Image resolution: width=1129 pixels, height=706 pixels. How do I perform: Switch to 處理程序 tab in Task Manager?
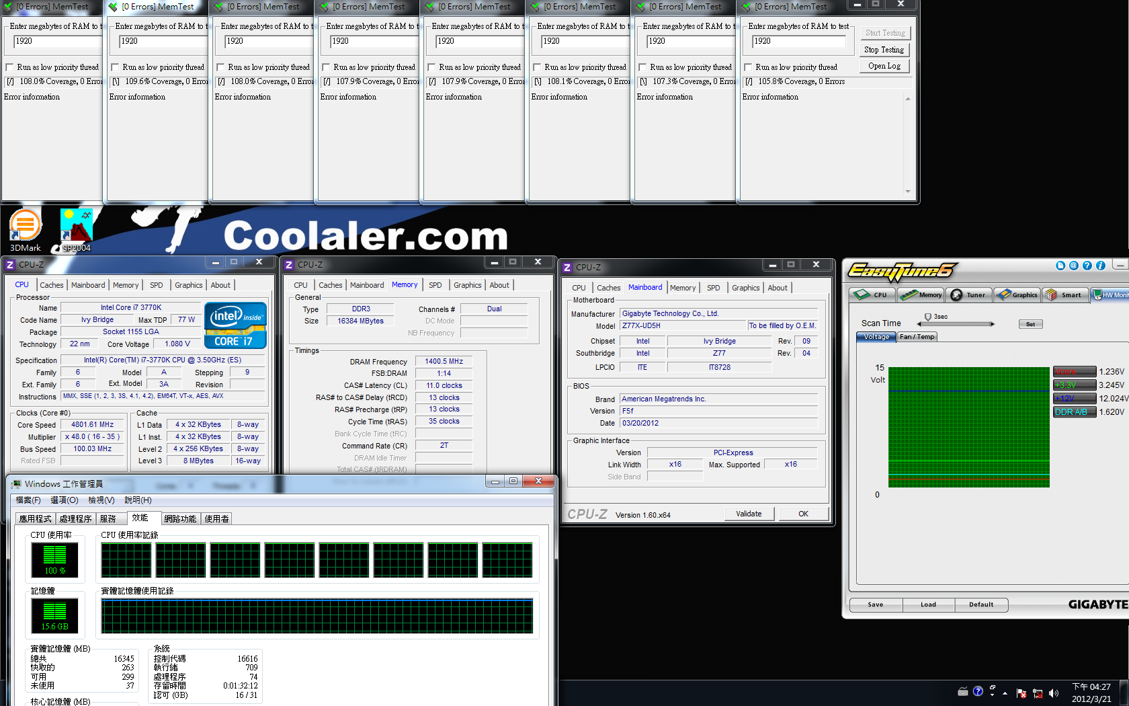tap(75, 519)
